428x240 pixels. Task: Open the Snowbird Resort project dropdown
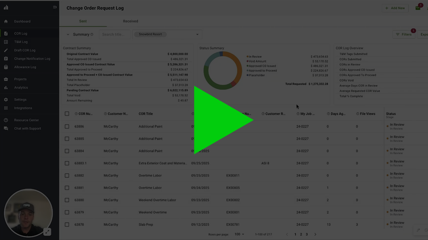click(198, 34)
